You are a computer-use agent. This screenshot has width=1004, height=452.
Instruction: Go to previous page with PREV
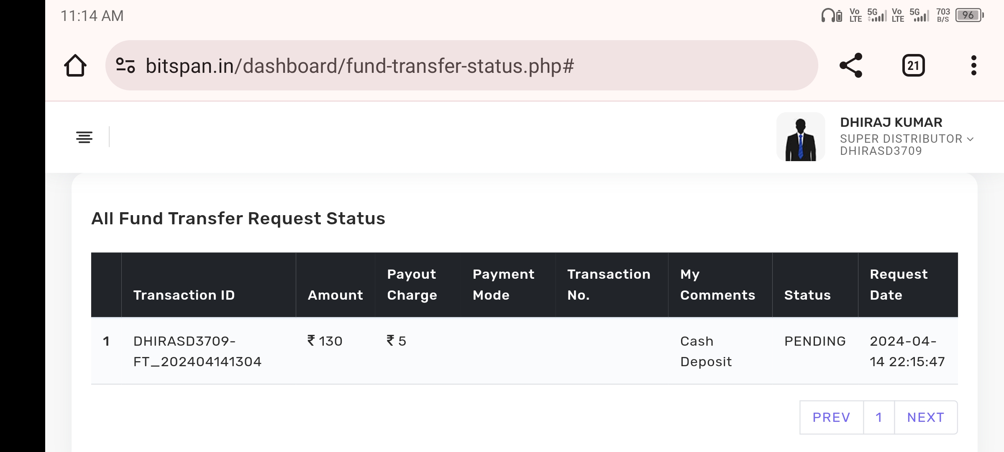coord(831,417)
